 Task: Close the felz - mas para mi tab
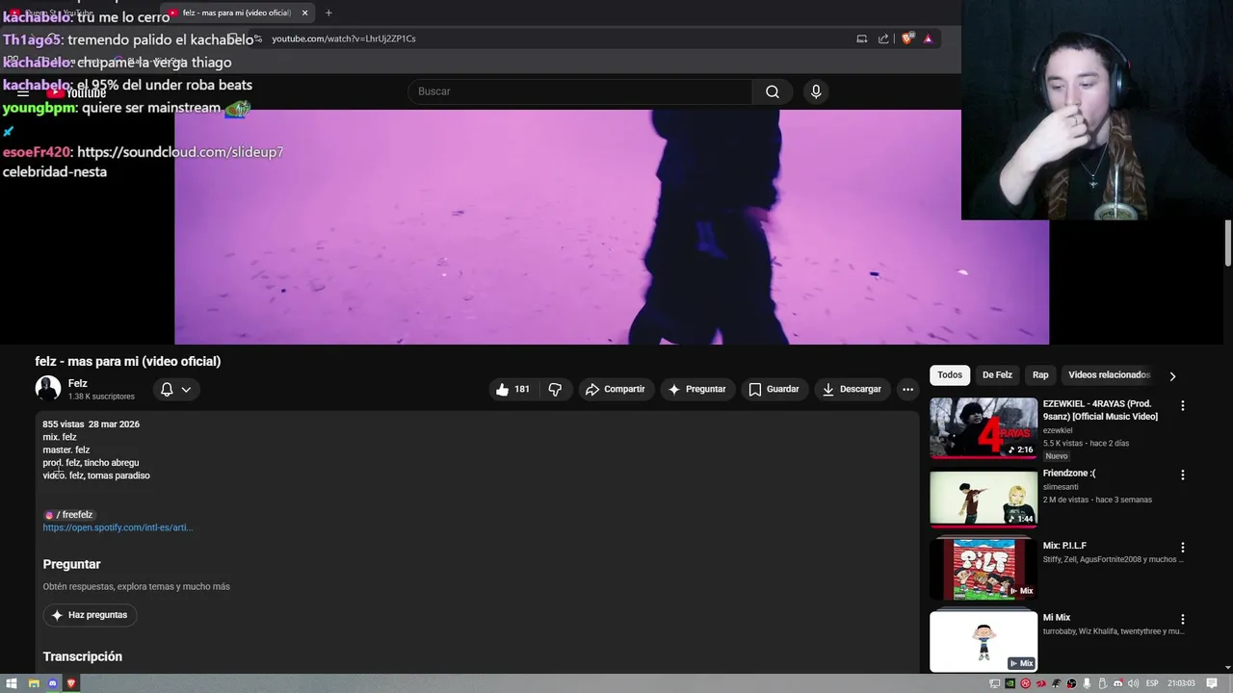pyautogui.click(x=304, y=13)
